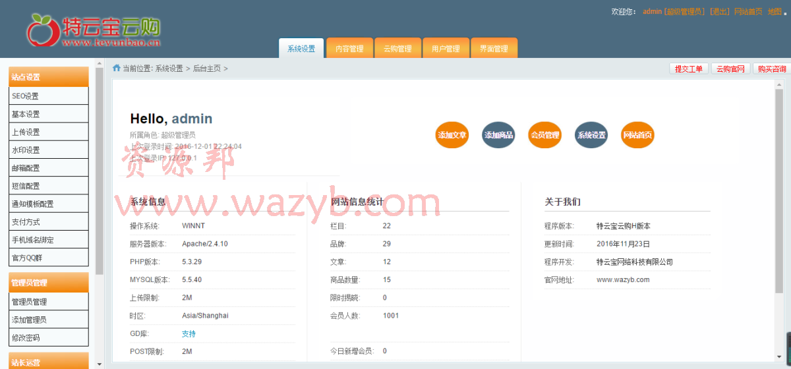Open 添加管理员 in sidebar
791x369 pixels.
coord(49,320)
